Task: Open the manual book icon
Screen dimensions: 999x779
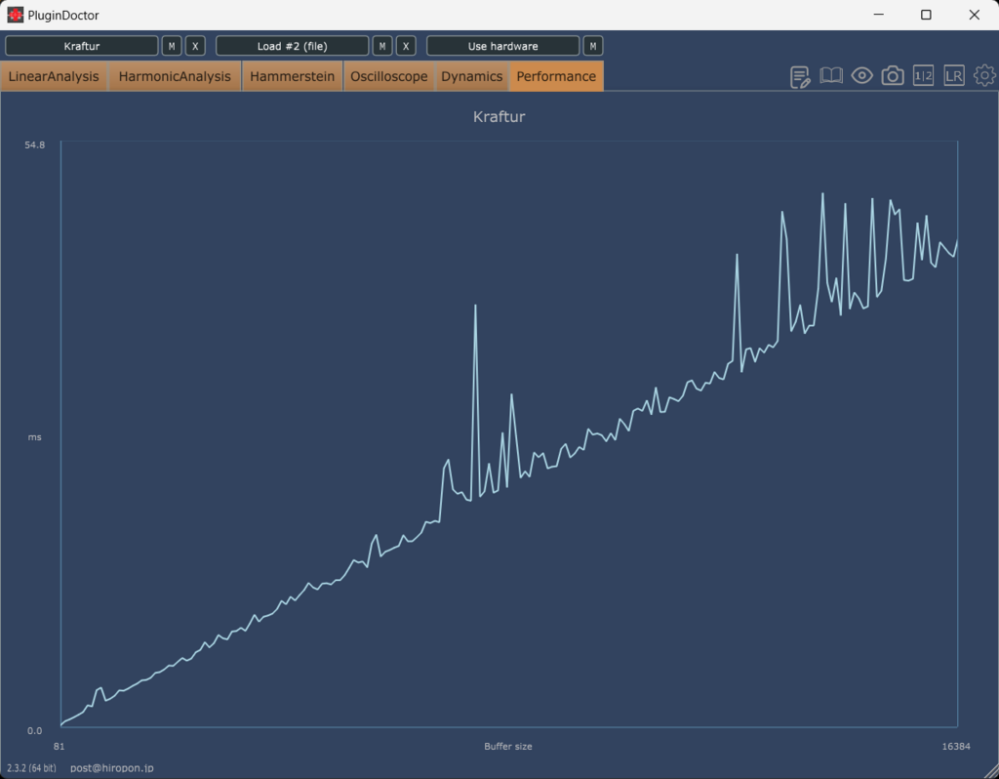Action: click(831, 76)
